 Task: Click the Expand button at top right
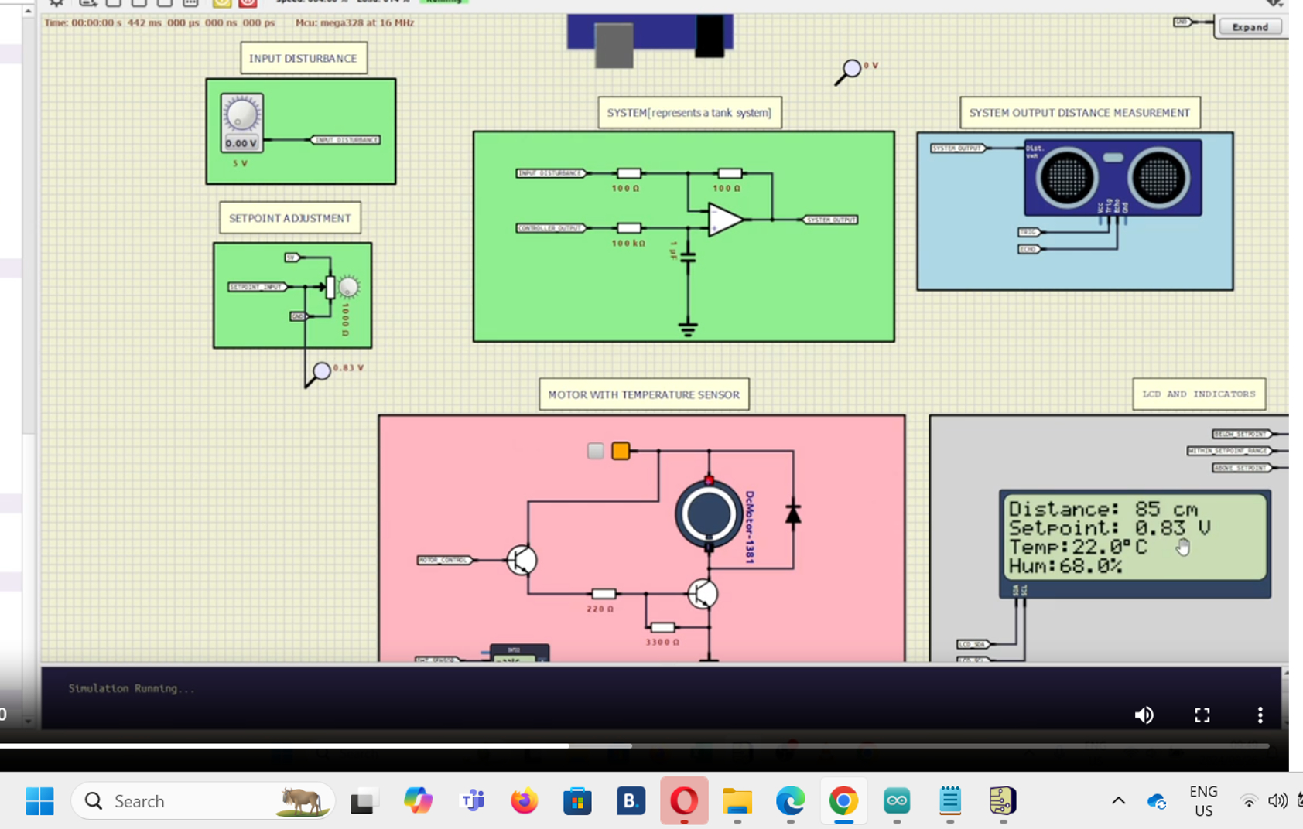(x=1249, y=26)
